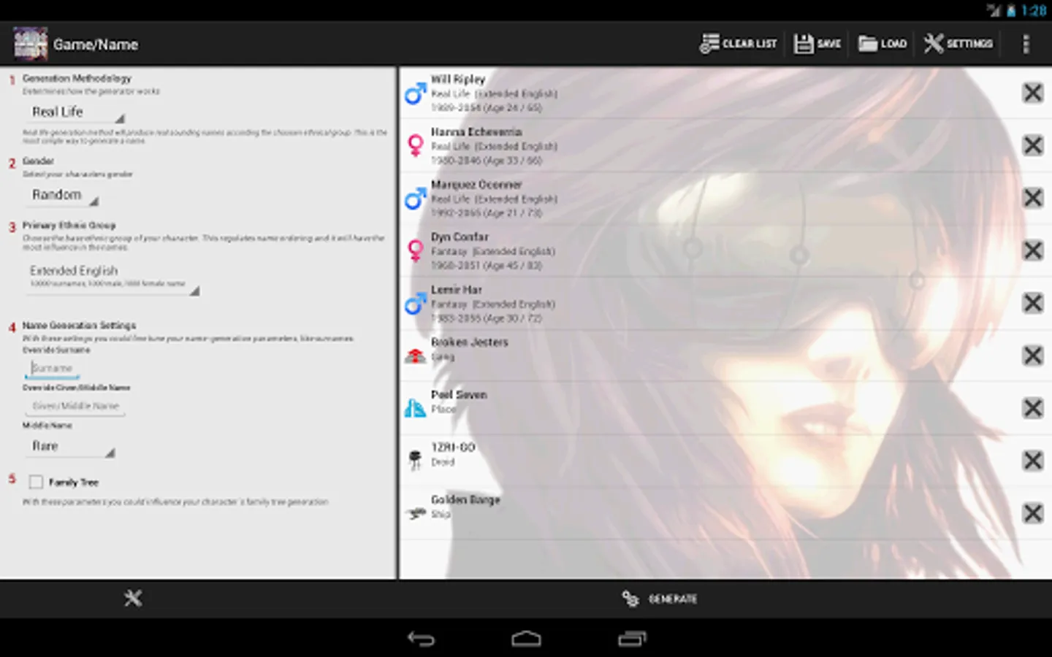Tap the Generate button
Viewport: 1052px width, 657px height.
click(x=659, y=599)
